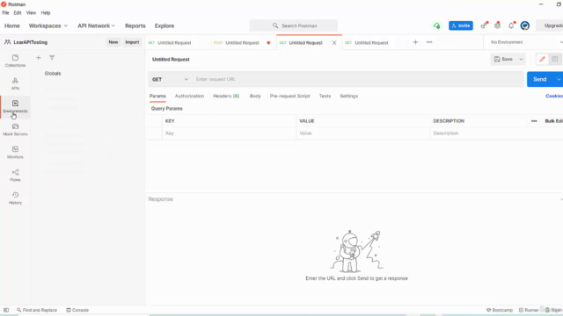The width and height of the screenshot is (563, 316).
Task: Click the Search Postman box
Action: point(293,25)
